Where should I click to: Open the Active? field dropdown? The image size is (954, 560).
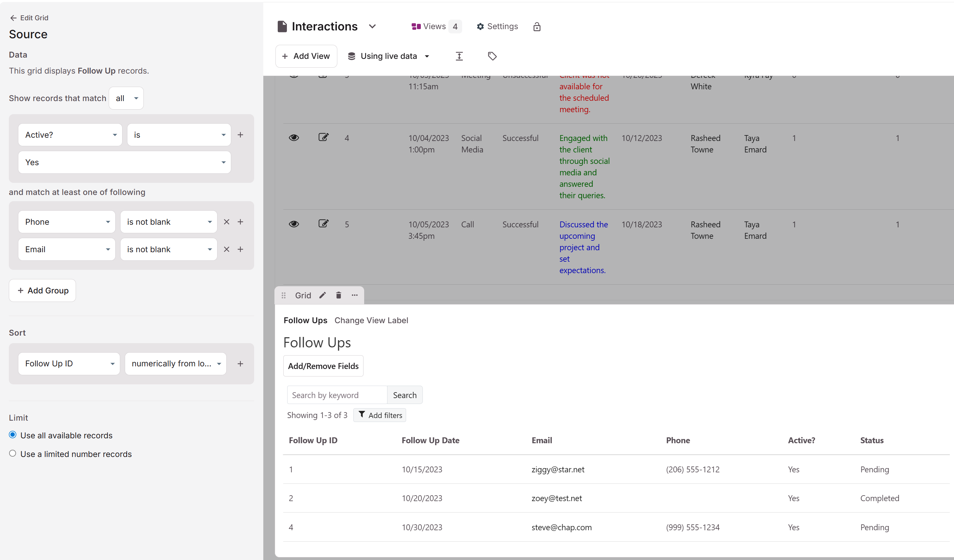70,135
